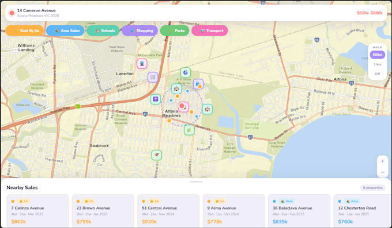392x228 pixels.
Task: Click the pink subject property home marker
Action: (x=183, y=107)
